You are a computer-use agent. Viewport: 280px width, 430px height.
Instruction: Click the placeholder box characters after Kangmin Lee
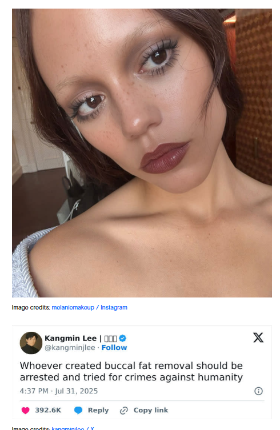[111, 339]
